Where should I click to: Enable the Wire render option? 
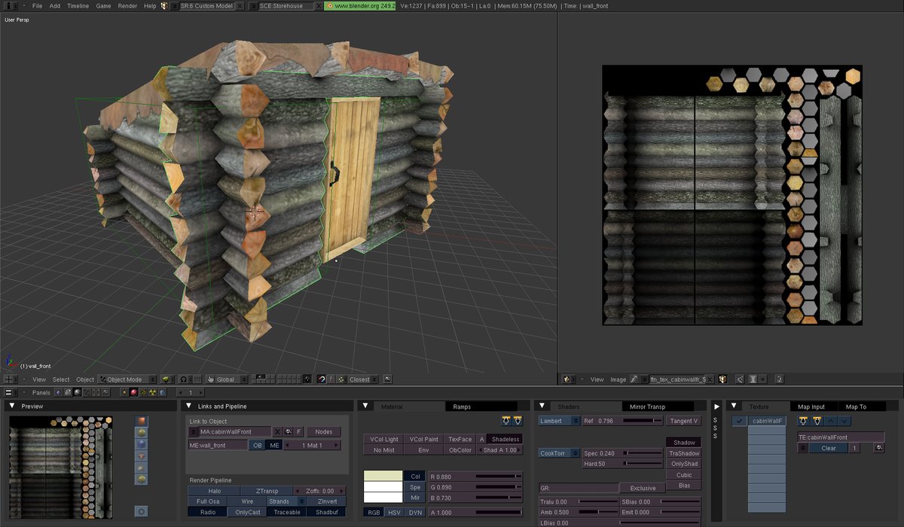pos(247,501)
